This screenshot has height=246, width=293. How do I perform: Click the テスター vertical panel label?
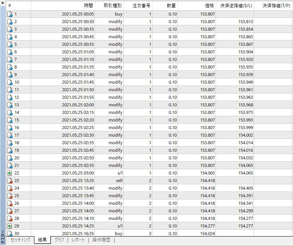pos(3,237)
